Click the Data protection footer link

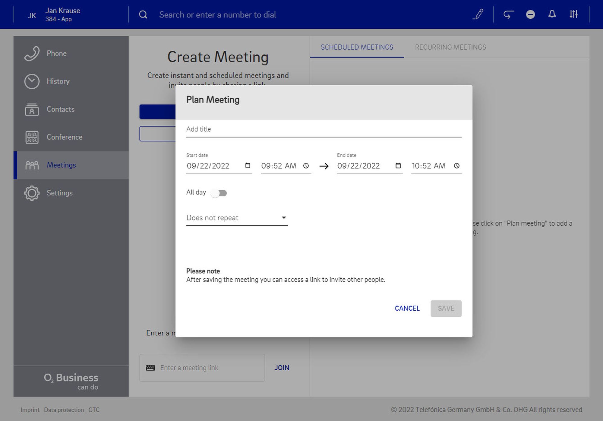64,410
